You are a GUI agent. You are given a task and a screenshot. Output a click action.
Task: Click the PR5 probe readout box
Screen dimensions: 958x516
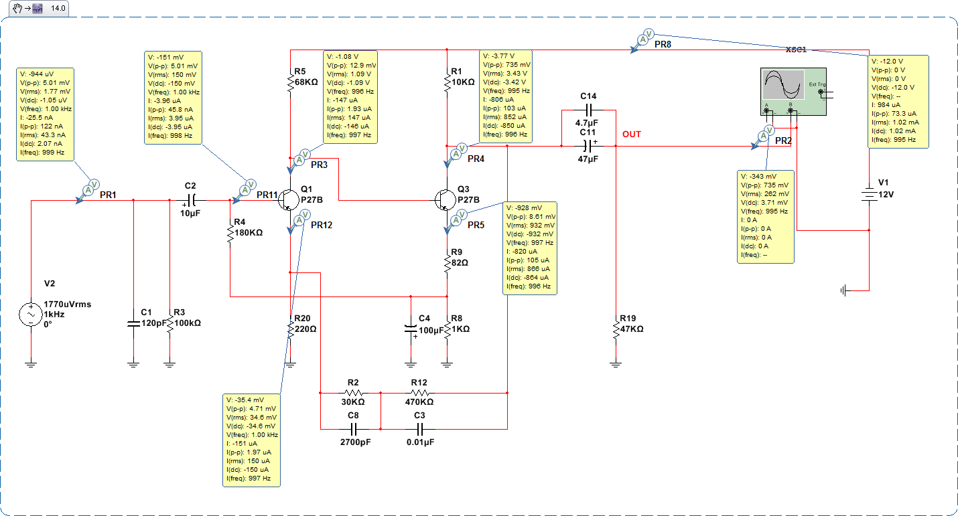tap(529, 248)
